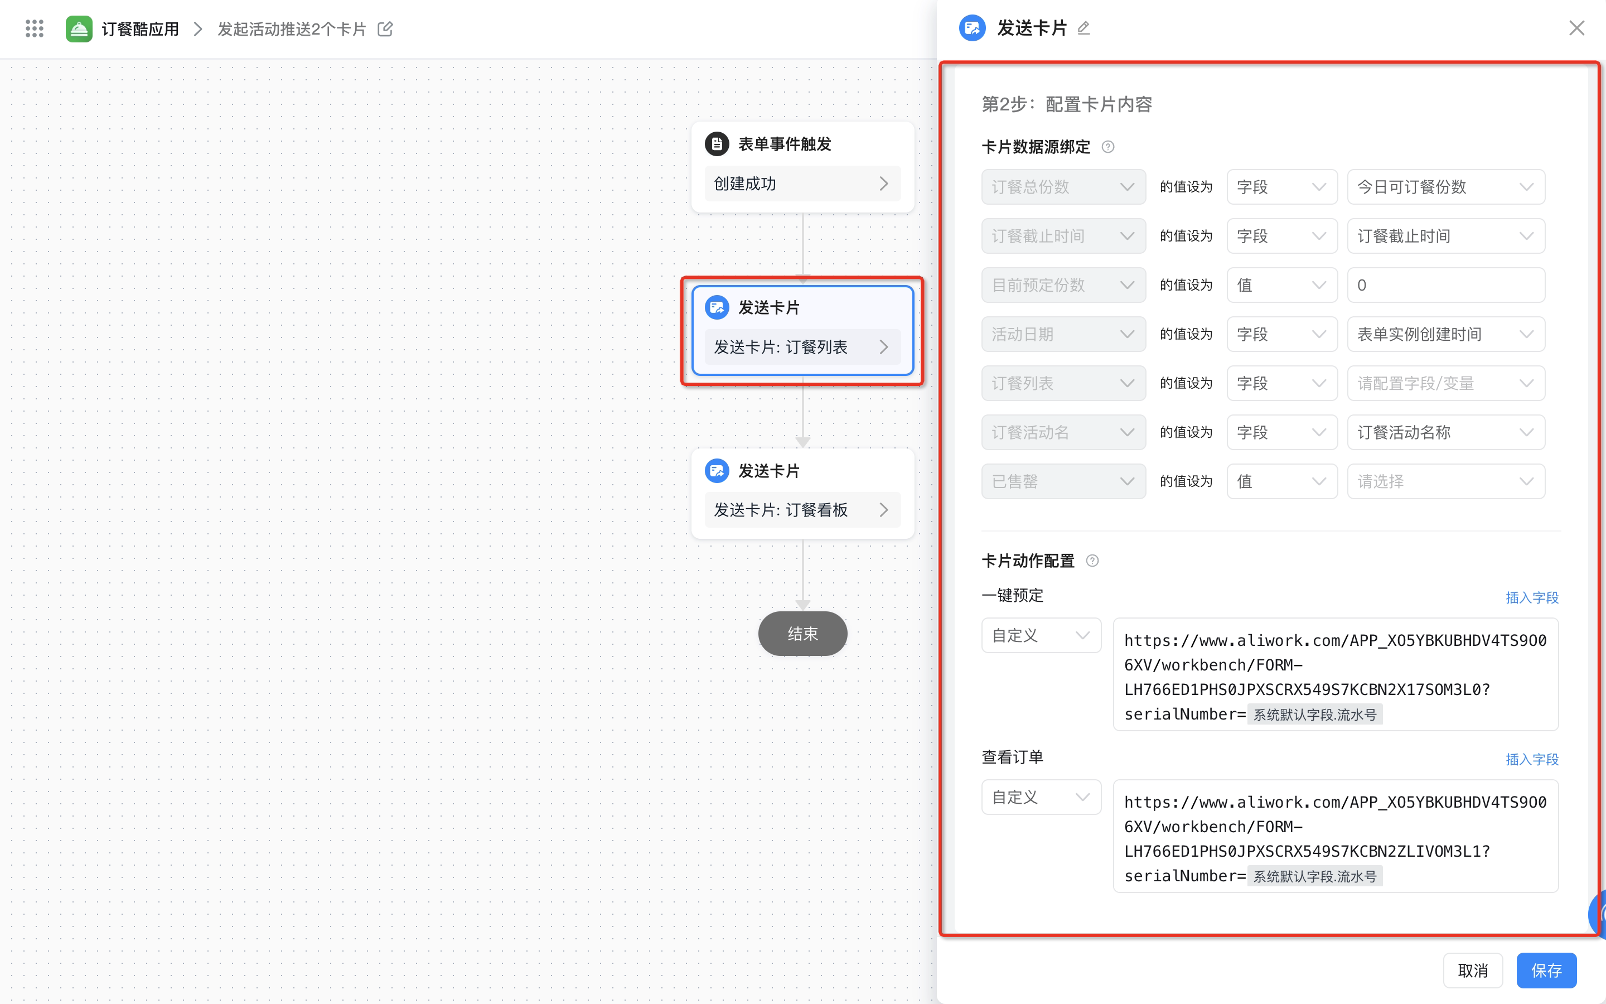Click the 取消 button

(x=1473, y=970)
